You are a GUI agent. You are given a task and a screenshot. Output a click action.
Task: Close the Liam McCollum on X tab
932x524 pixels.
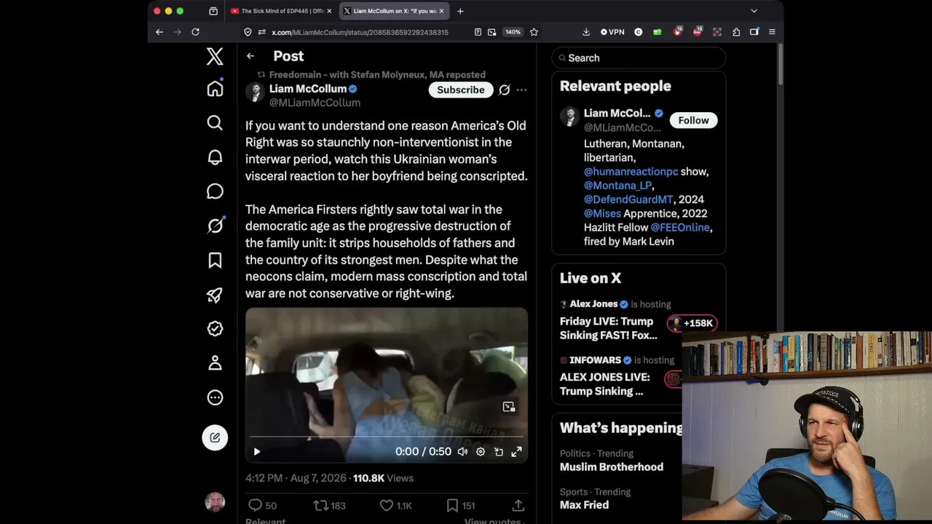pyautogui.click(x=442, y=11)
